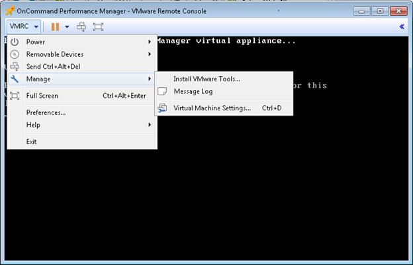Click the Power icon in the menu
Screen dimensions: 413x265
click(15, 42)
